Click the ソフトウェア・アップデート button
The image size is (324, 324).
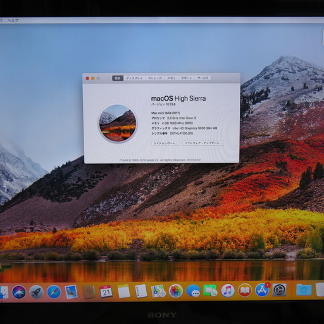(203, 143)
